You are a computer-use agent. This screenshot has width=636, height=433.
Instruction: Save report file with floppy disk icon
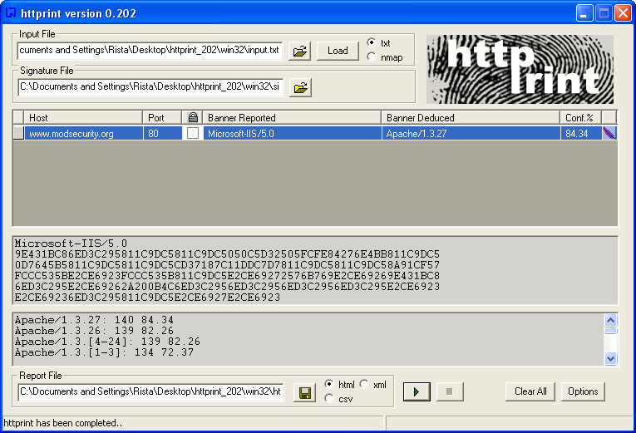click(304, 392)
